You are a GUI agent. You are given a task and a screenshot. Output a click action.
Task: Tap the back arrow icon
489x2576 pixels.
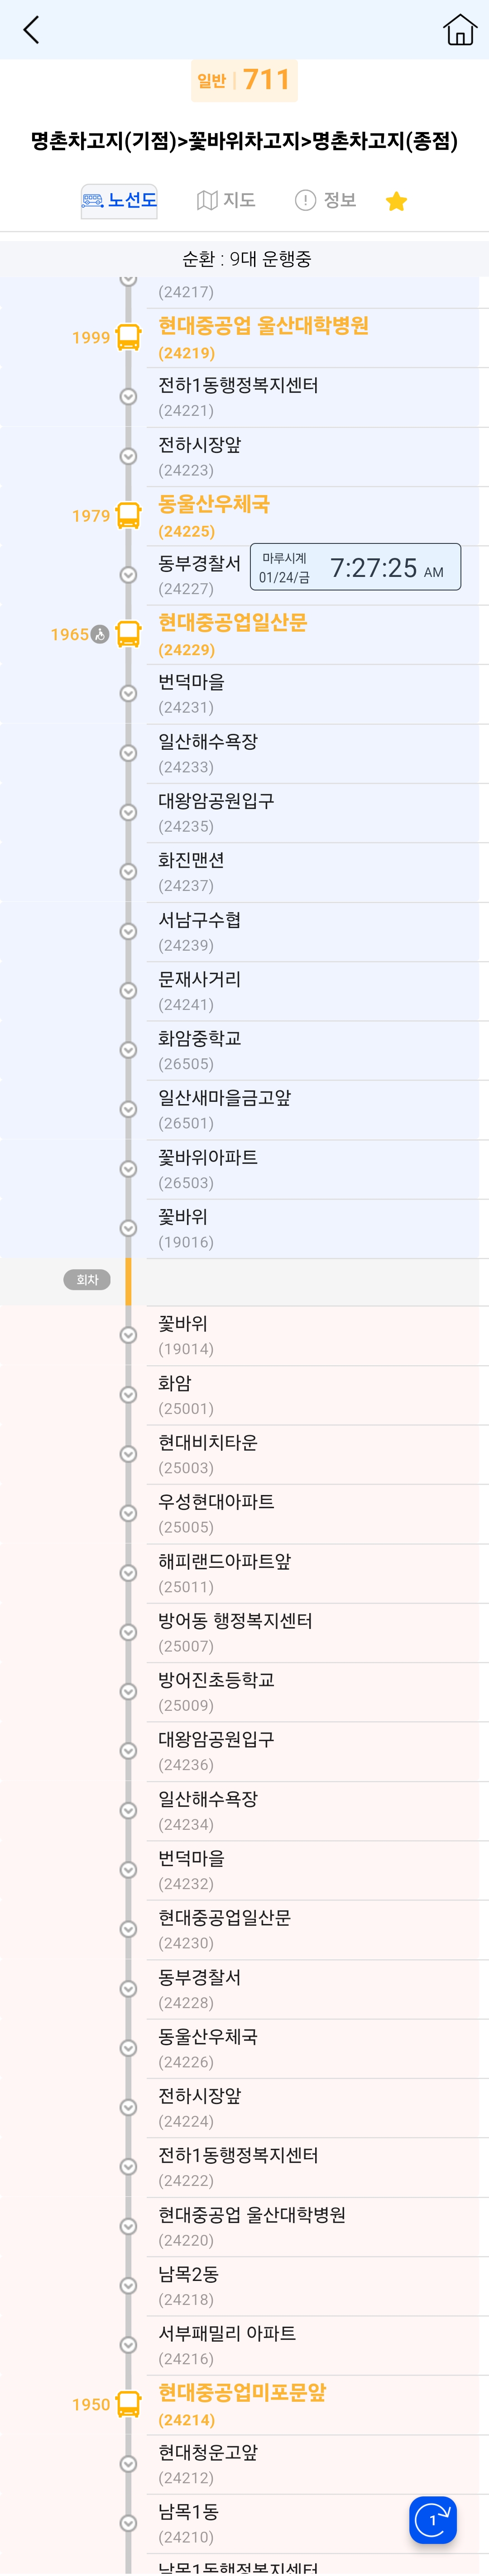coord(31,30)
